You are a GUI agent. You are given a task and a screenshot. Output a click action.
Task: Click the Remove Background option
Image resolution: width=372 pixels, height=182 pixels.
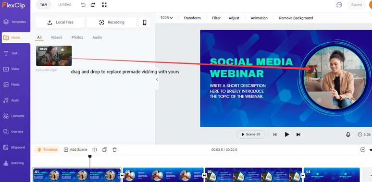click(x=296, y=18)
